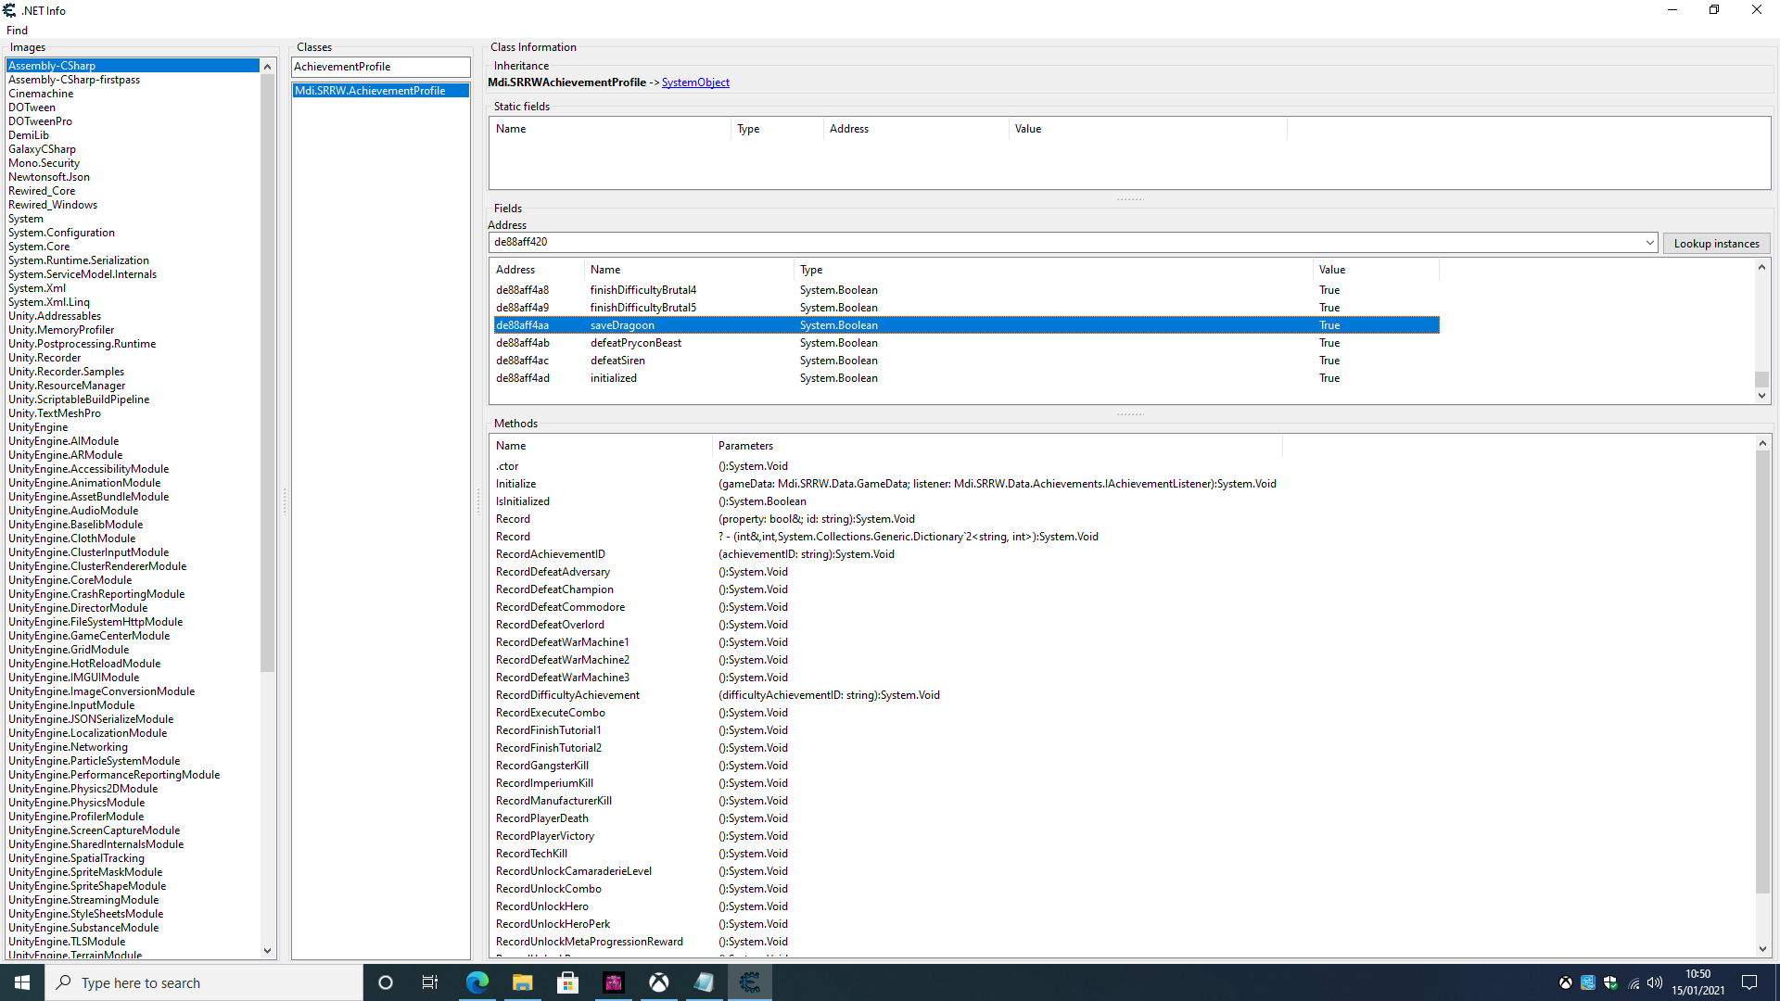The image size is (1780, 1001).
Task: Open File Explorer from the taskbar
Action: point(522,982)
